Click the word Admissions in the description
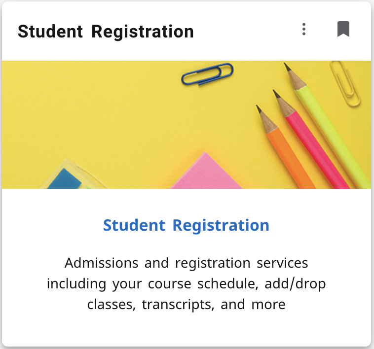 (102, 263)
